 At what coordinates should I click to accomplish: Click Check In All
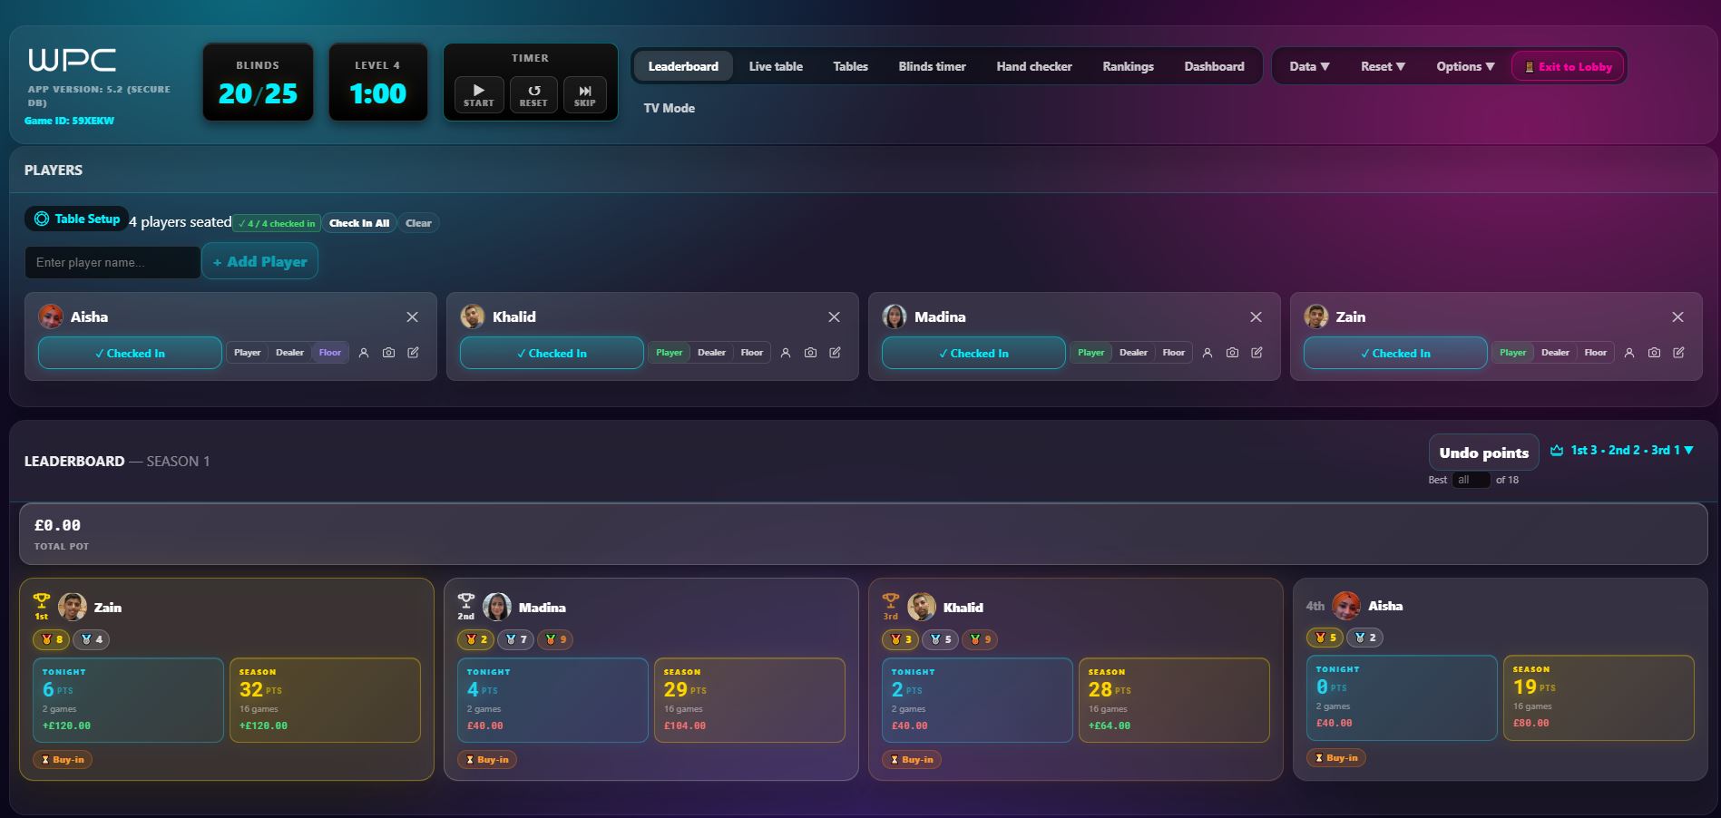point(359,223)
